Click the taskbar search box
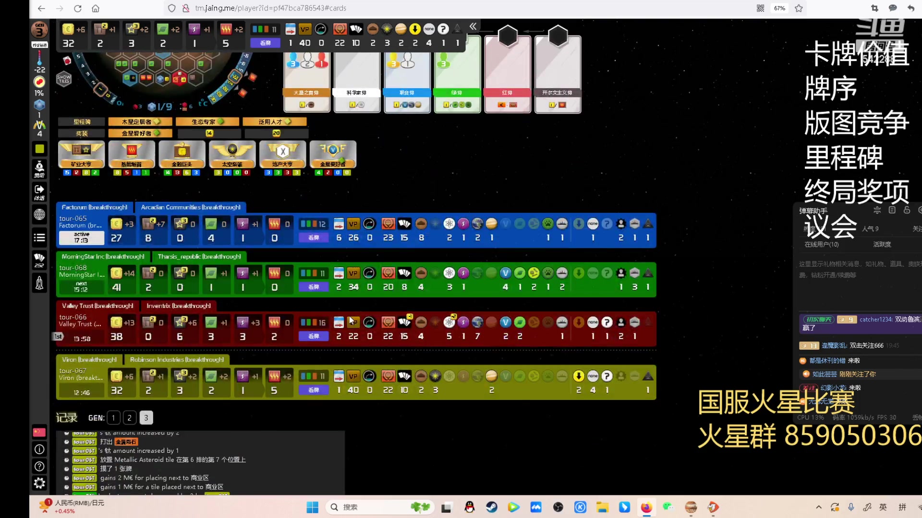922x518 pixels. click(x=379, y=507)
